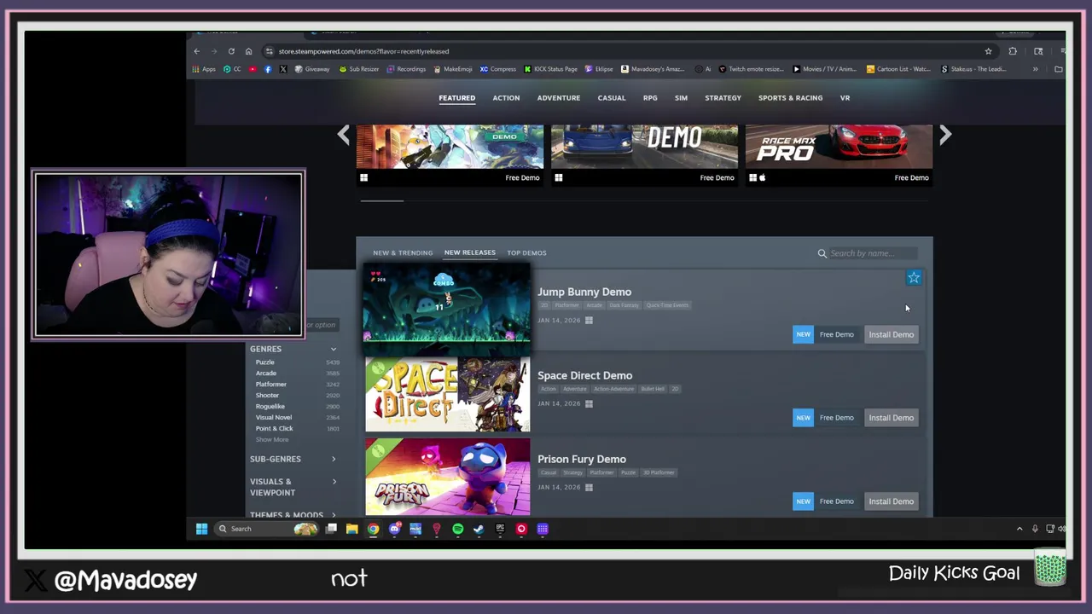Open Cartoon List bookmark

(x=898, y=69)
